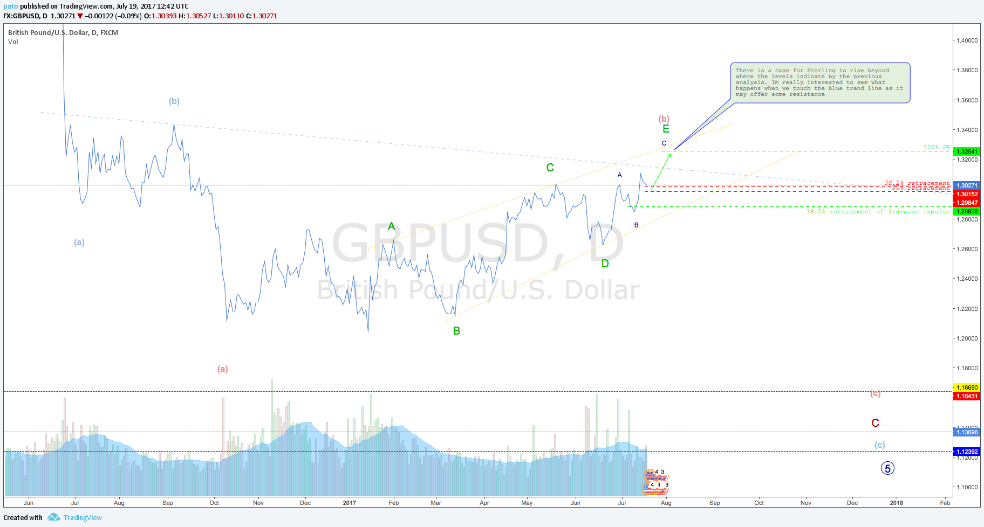Viewport: 984px width, 527px height.
Task: Click the UK flag economic event icon
Action: tap(651, 475)
